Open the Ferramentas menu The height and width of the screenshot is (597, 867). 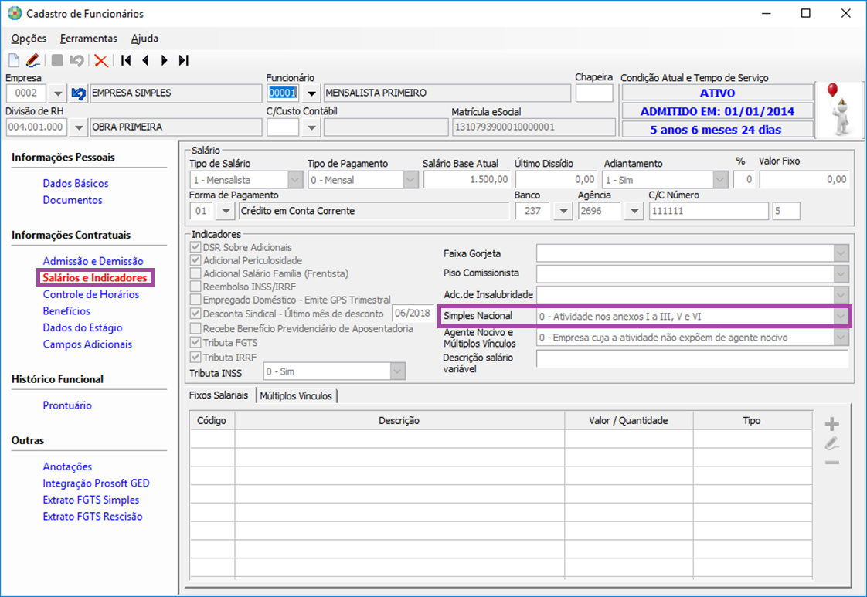click(89, 39)
